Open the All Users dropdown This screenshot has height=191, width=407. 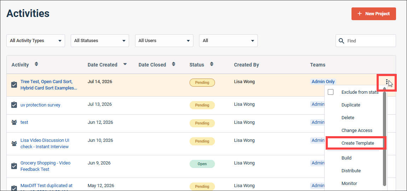coord(164,41)
